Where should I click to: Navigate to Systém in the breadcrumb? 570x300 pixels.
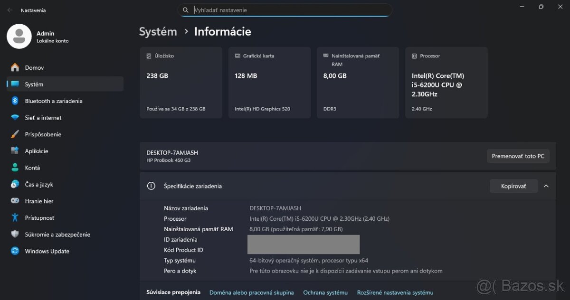(x=158, y=32)
